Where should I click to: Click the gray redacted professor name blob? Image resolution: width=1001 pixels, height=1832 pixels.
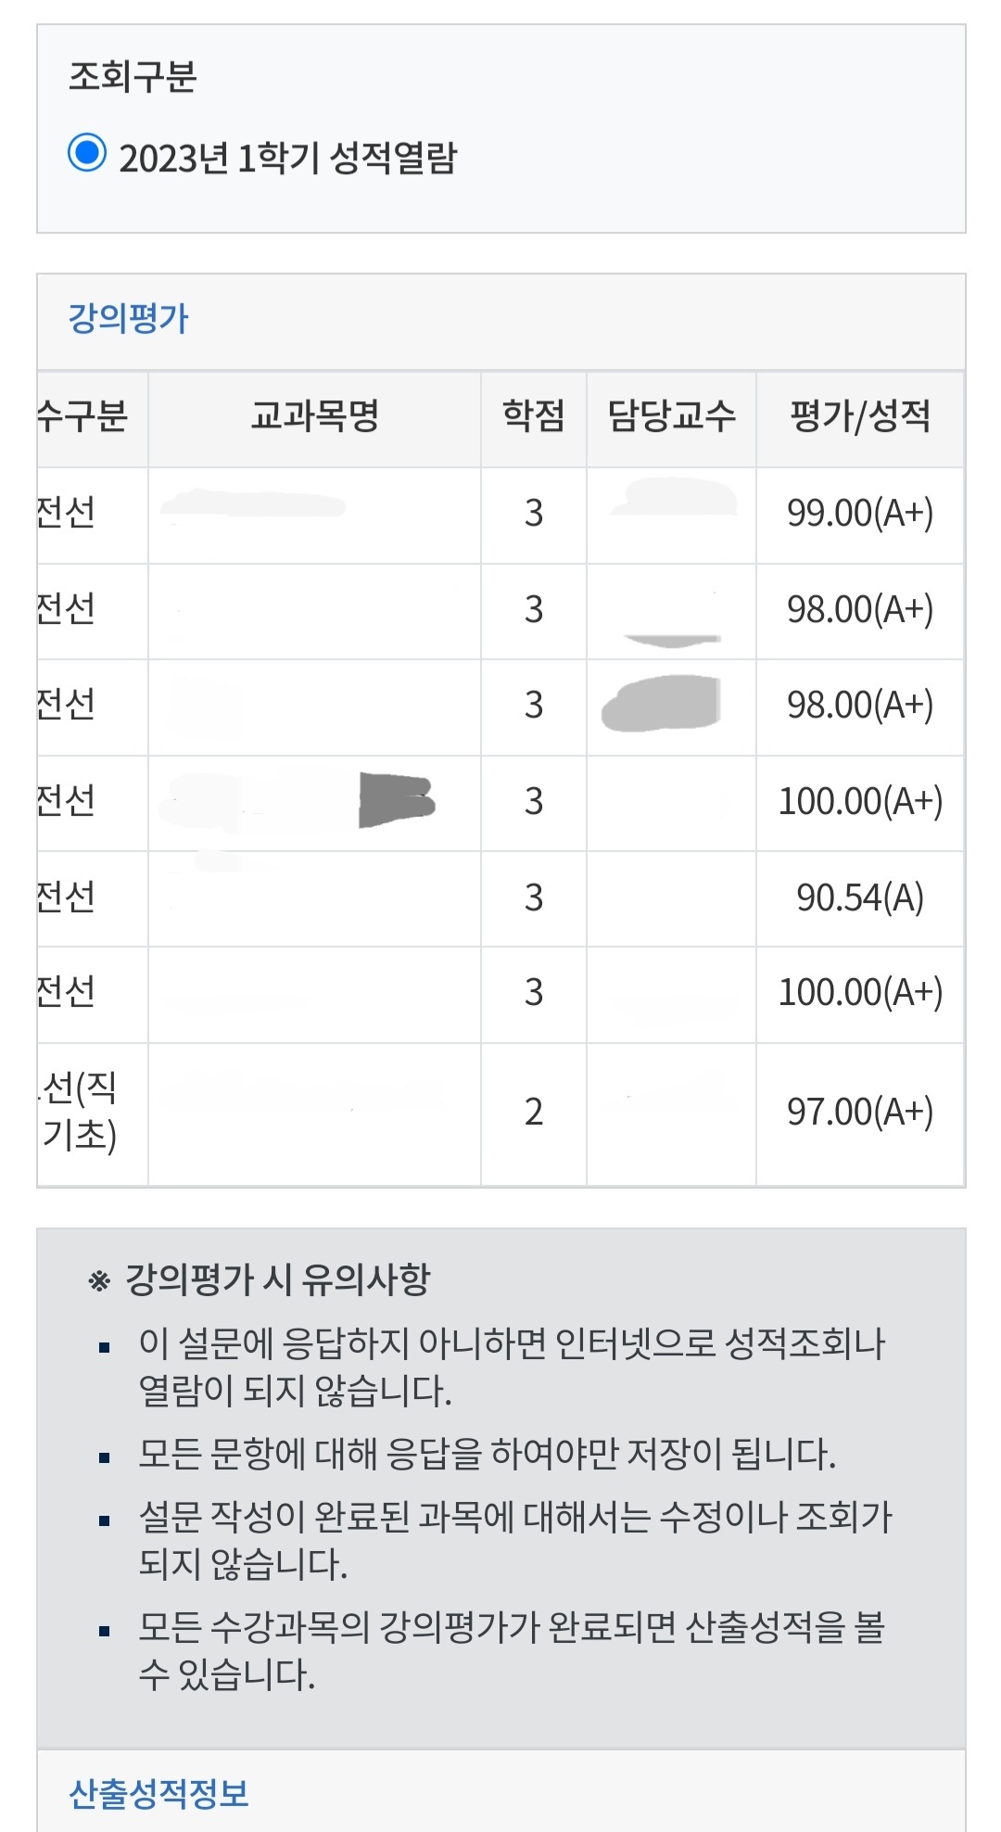[661, 704]
